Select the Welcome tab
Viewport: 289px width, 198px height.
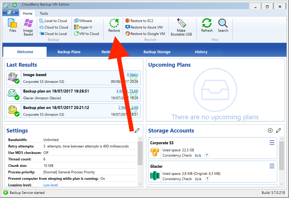coord(25,52)
